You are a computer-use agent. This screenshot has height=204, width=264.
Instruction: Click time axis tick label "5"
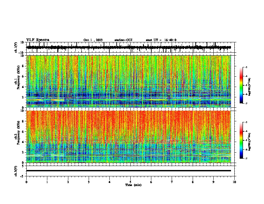[x=130, y=182]
